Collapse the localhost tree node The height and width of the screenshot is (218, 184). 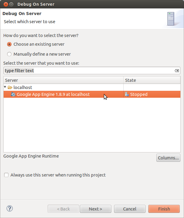click(5, 87)
